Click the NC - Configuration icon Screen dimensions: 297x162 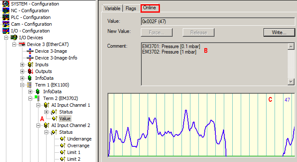pyautogui.click(x=6, y=11)
